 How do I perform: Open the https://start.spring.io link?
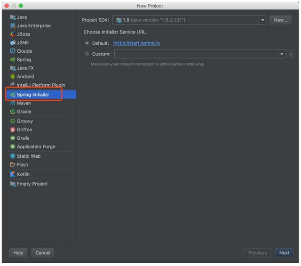136,43
